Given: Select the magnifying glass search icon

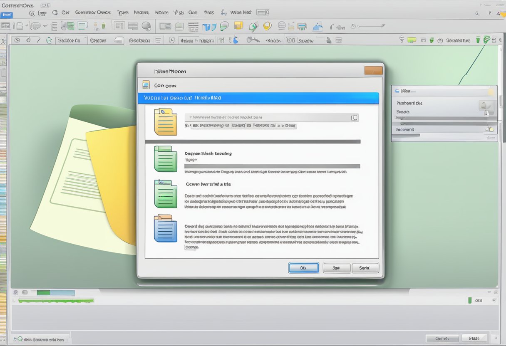Looking at the screenshot, I should tap(147, 26).
